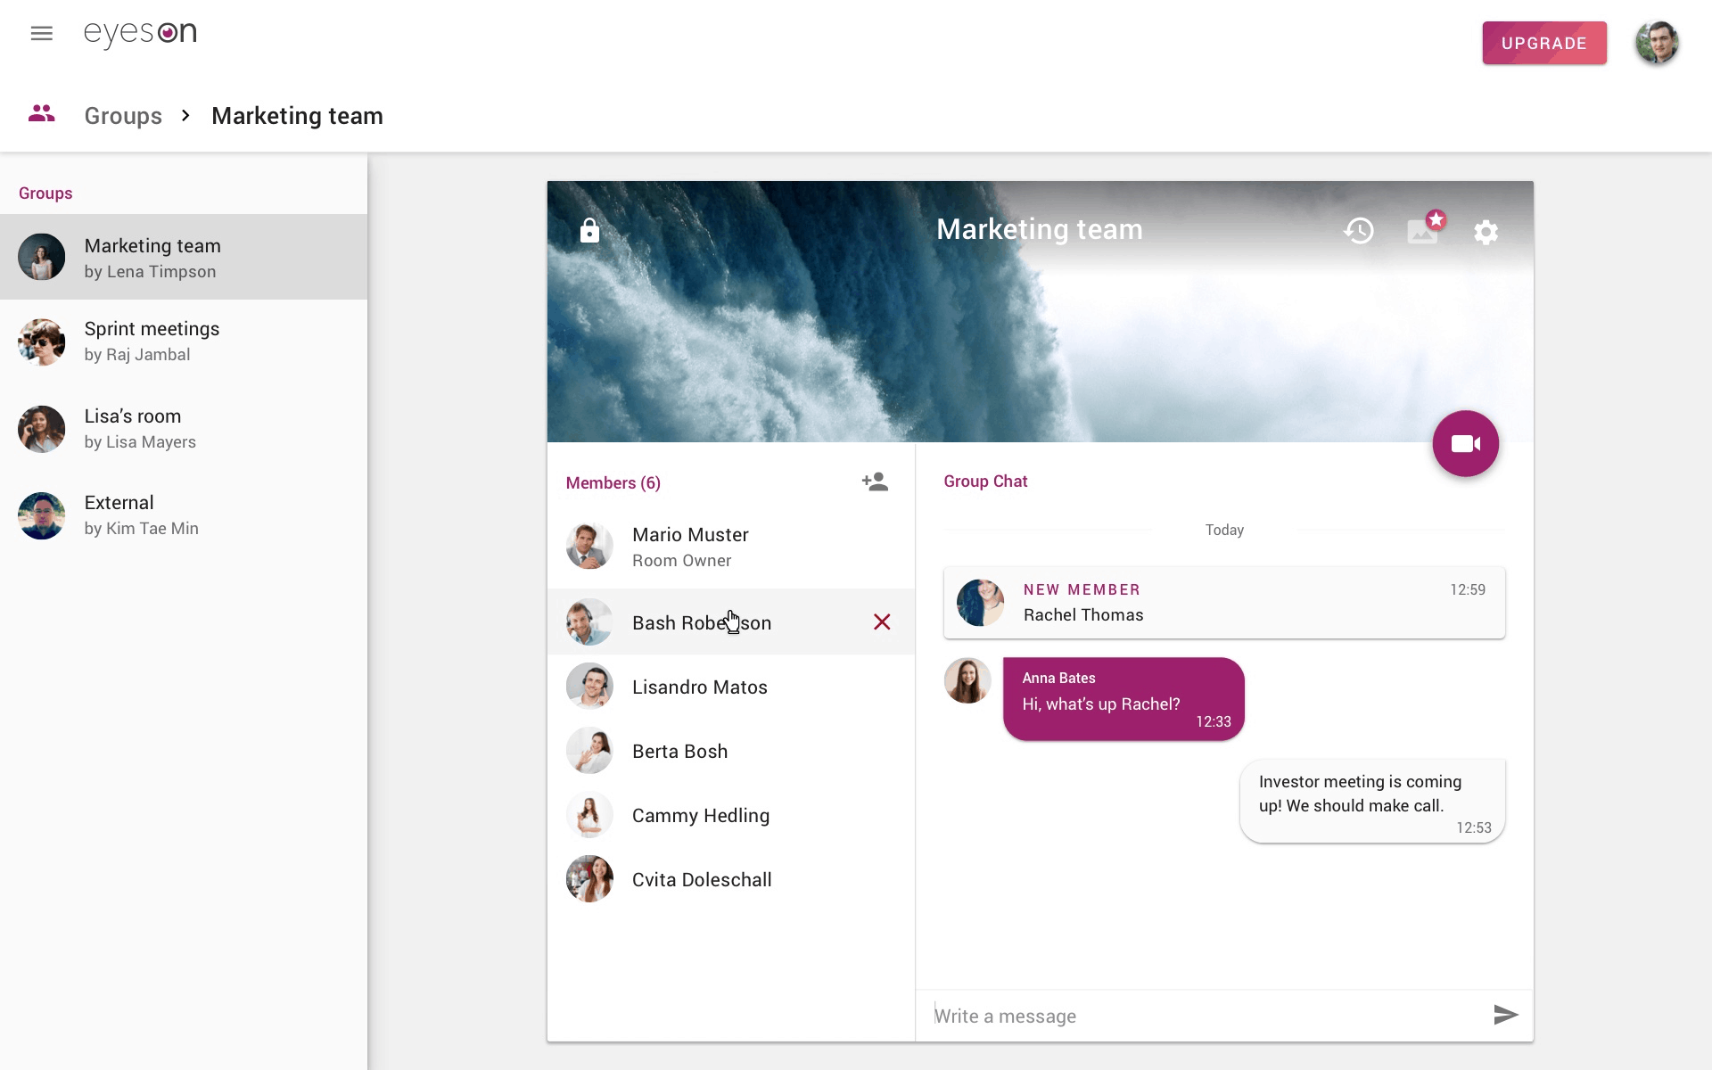This screenshot has height=1070, width=1712.
Task: Remove Bash Robertson from members
Action: point(882,621)
